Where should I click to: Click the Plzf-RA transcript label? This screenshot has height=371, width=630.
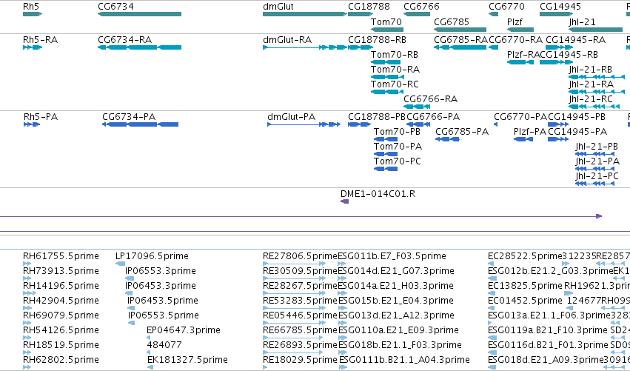(x=523, y=55)
